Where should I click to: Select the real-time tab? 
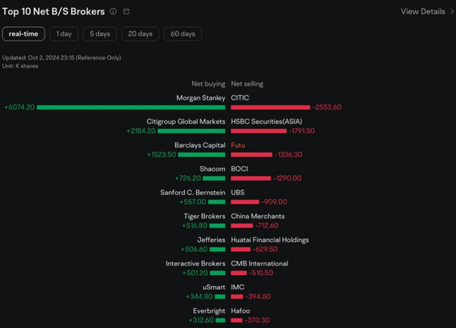(24, 34)
